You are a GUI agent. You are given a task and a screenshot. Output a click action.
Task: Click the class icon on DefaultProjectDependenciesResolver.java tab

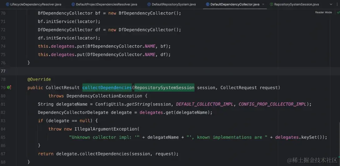[73, 4]
